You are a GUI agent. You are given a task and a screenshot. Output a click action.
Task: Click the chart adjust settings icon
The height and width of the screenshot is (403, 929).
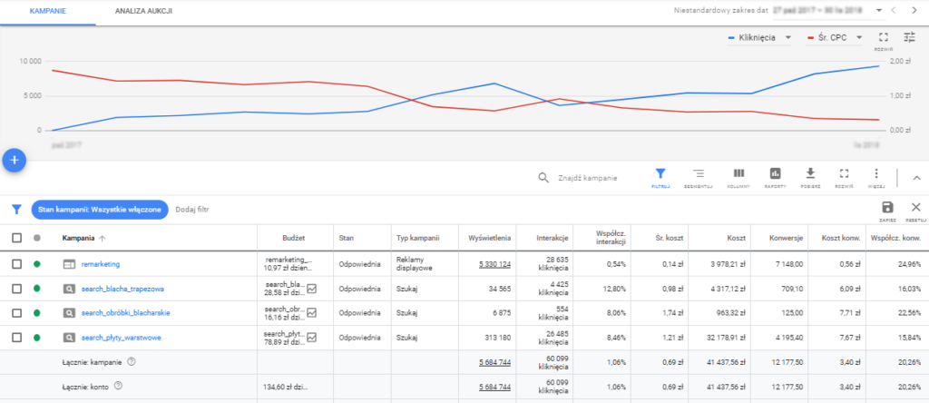(x=910, y=37)
